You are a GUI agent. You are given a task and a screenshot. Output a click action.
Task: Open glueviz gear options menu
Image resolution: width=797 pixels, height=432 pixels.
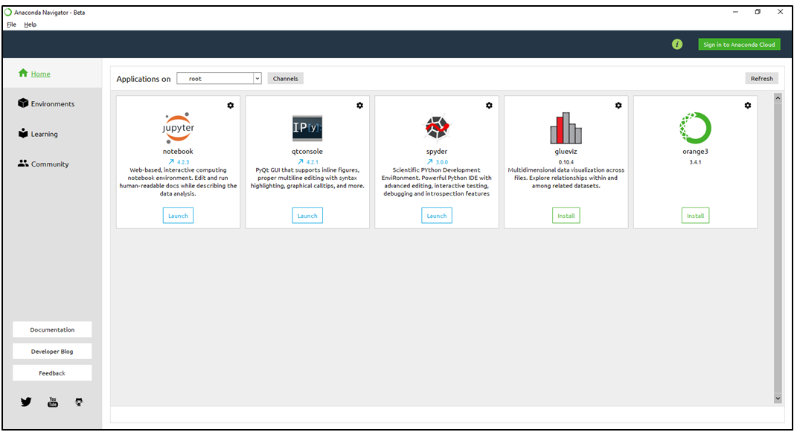[618, 106]
